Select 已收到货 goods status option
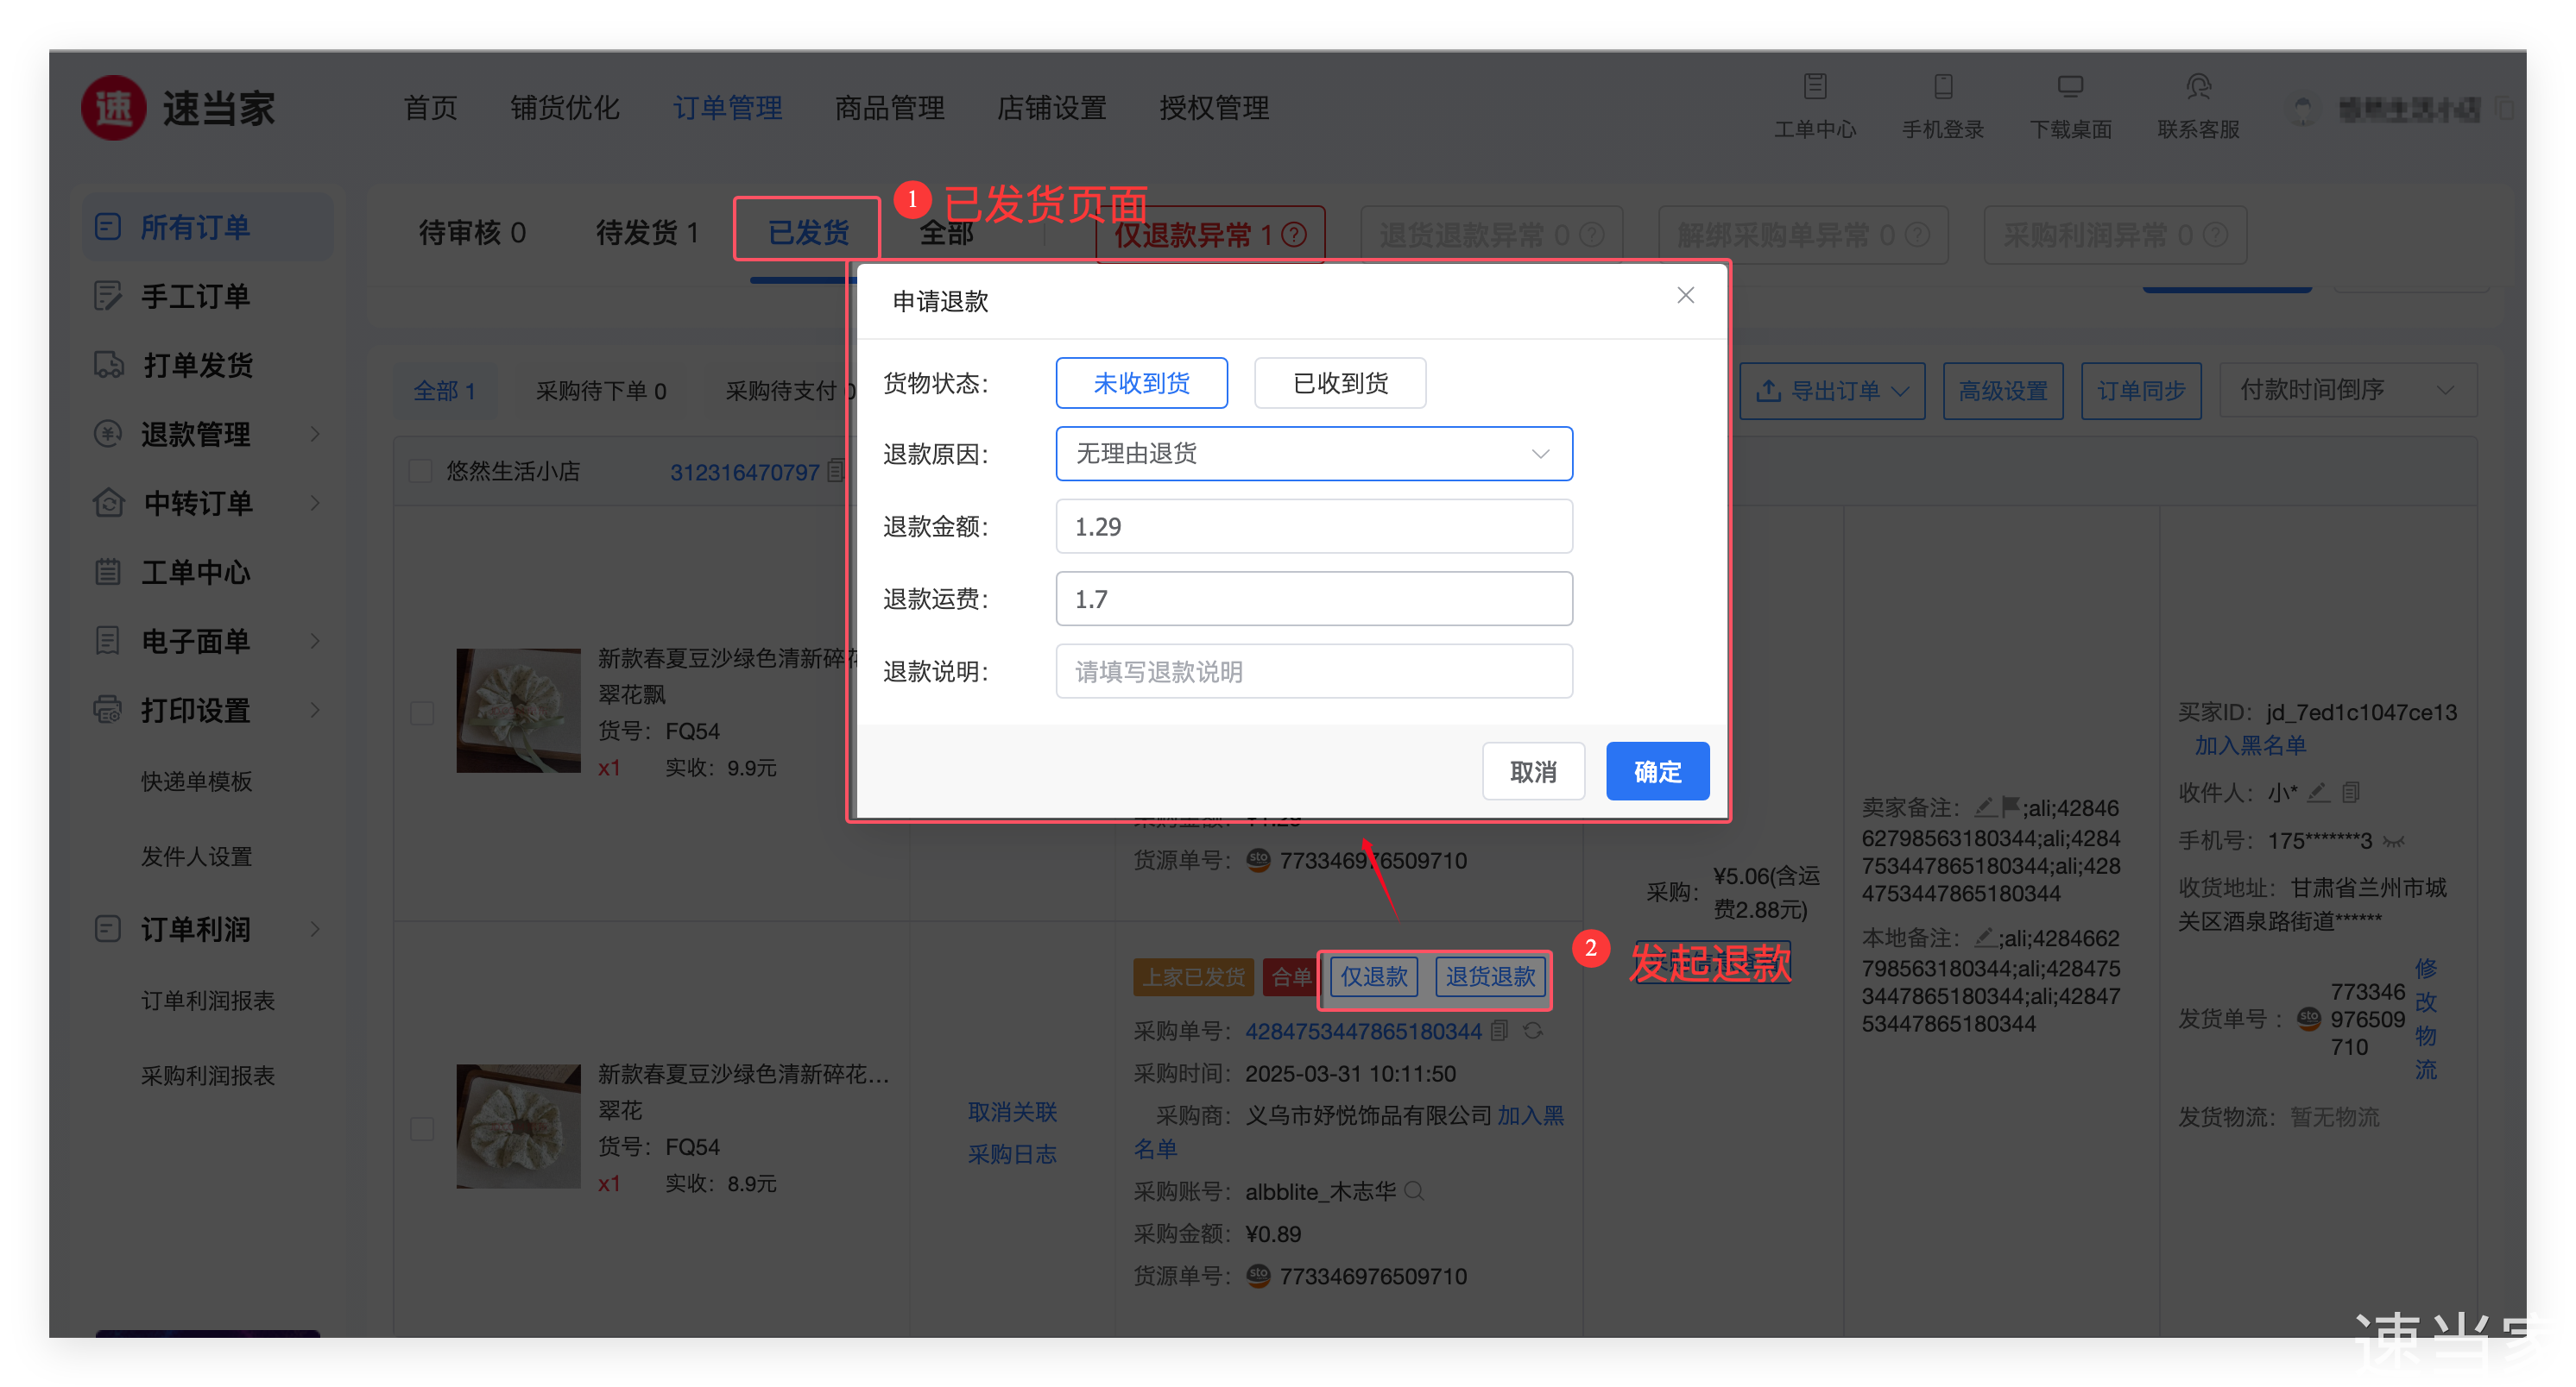This screenshot has height=1387, width=2576. [1339, 383]
